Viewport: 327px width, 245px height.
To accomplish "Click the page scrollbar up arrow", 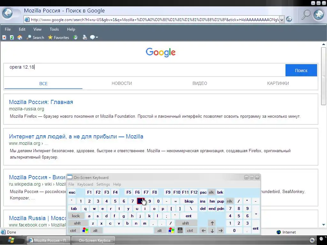I will [x=323, y=44].
